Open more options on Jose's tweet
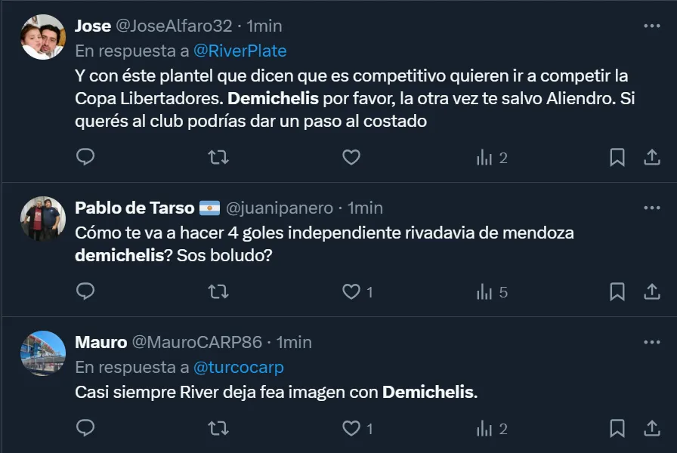677x453 pixels. pos(651,26)
